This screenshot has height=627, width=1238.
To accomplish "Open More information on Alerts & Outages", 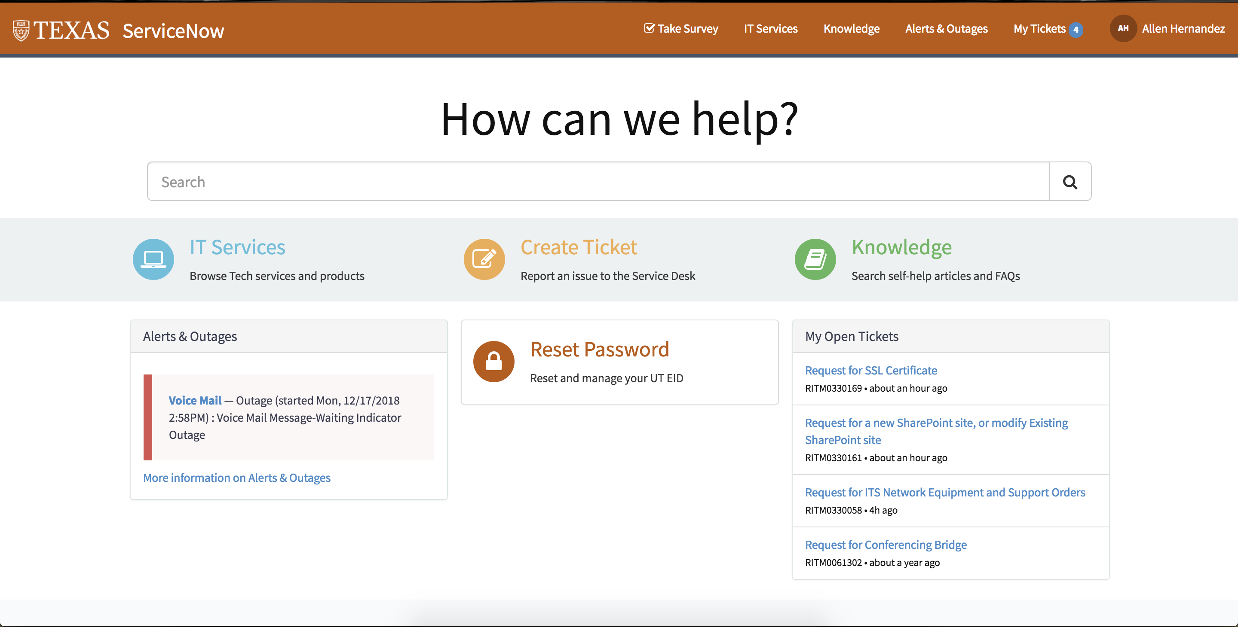I will tap(236, 478).
